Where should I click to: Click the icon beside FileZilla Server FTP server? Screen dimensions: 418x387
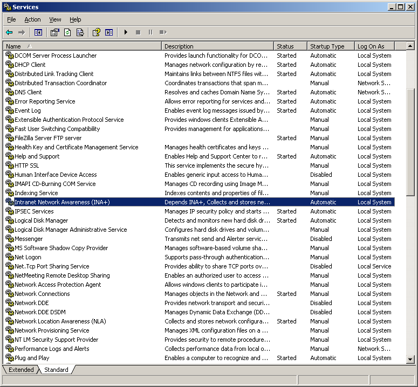pos(10,138)
